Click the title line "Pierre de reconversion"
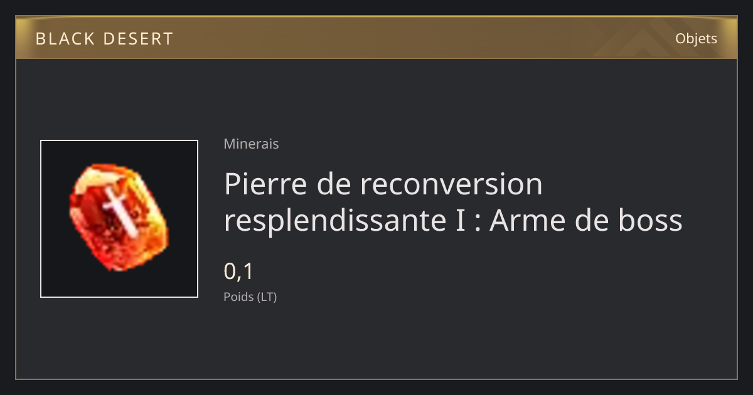The width and height of the screenshot is (753, 395). [383, 184]
